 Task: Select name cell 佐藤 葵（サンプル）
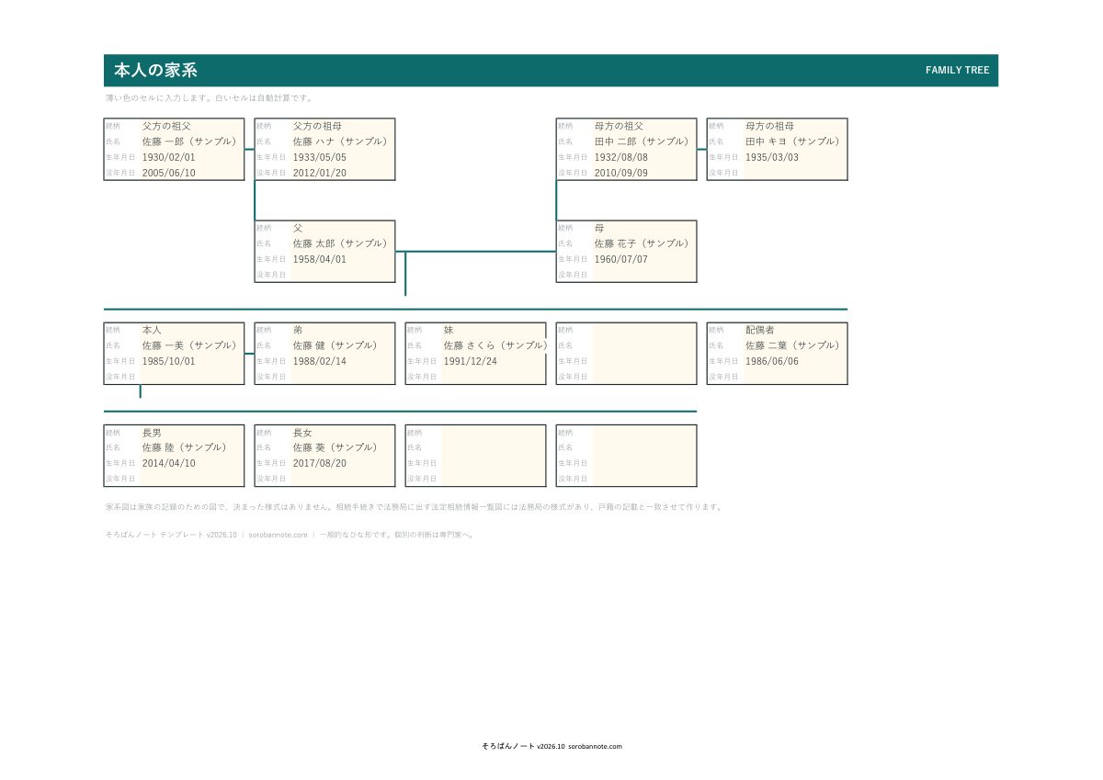[x=343, y=447]
